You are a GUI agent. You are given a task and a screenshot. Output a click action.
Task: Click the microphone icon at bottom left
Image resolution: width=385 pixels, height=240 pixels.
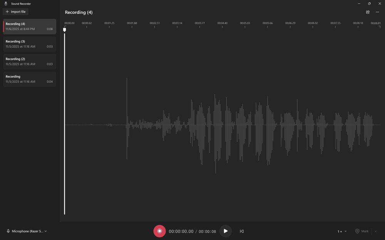(8, 231)
